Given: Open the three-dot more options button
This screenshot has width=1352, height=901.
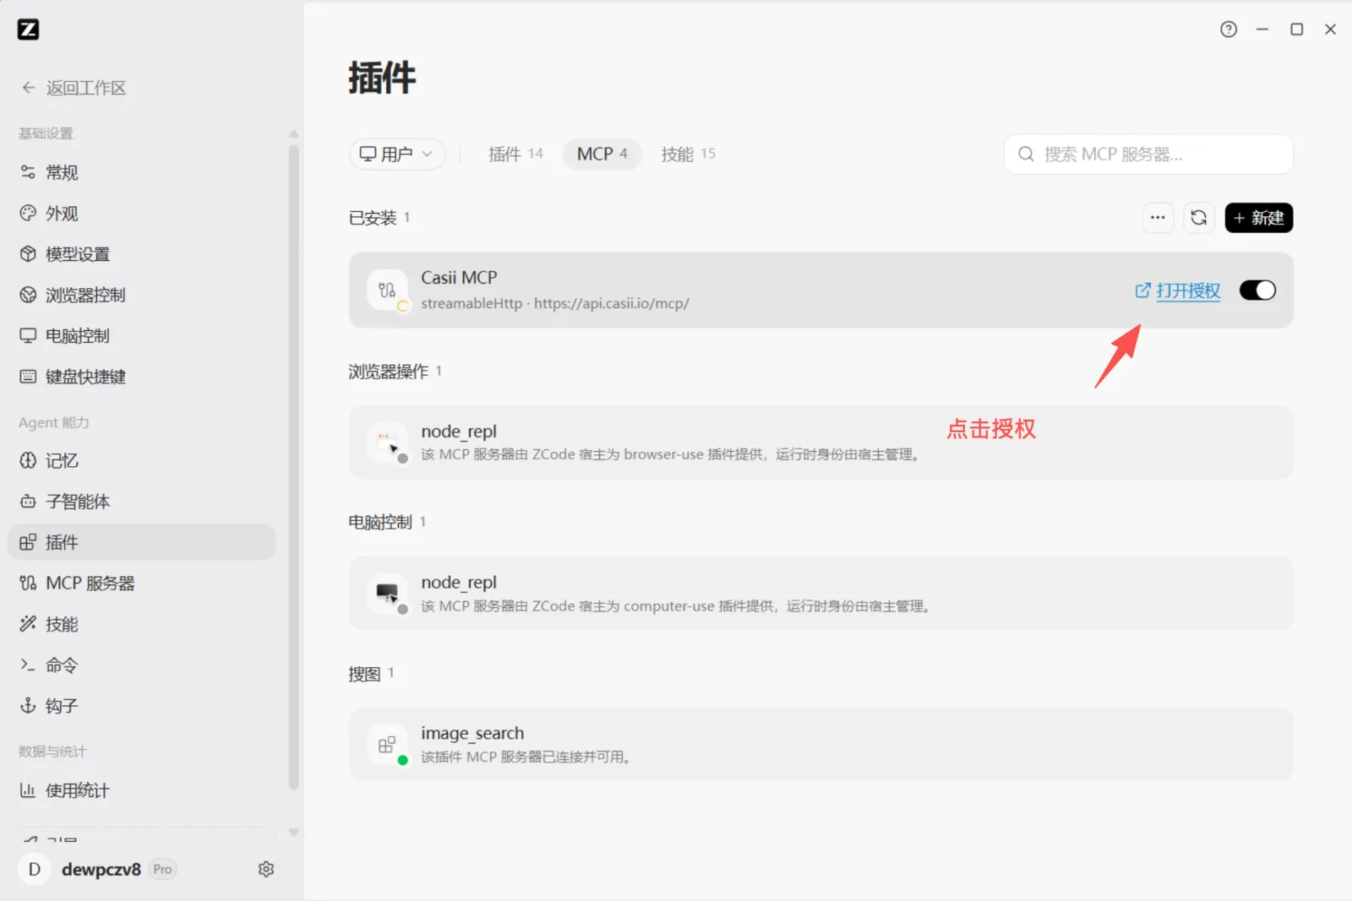Looking at the screenshot, I should [1158, 218].
